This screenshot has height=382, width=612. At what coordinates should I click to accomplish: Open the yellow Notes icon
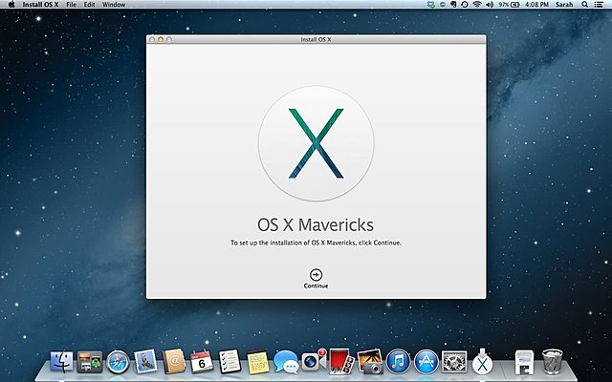coord(258,362)
